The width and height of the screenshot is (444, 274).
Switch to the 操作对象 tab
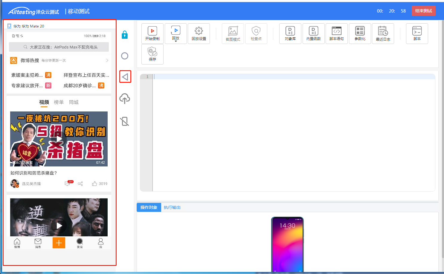(149, 207)
